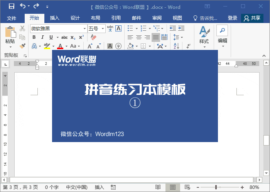This screenshot has height=192, width=270.
Task: Align text right
Action: pyautogui.click(x=147, y=37)
